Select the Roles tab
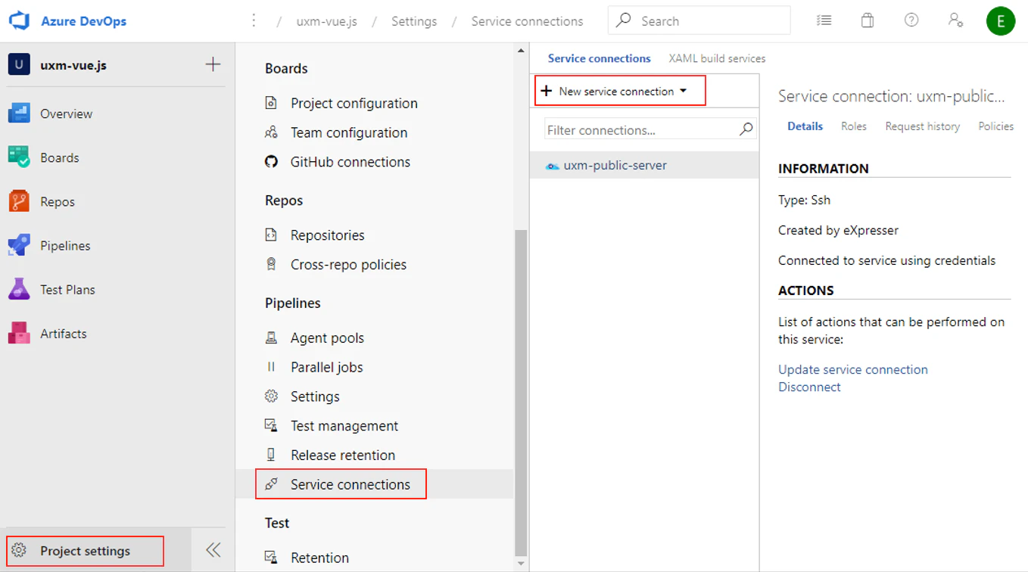Image resolution: width=1028 pixels, height=572 pixels. point(854,126)
